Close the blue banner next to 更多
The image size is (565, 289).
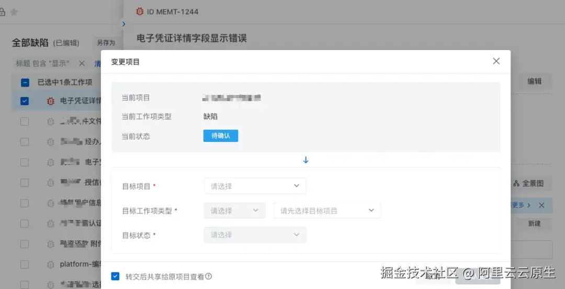coord(541,205)
